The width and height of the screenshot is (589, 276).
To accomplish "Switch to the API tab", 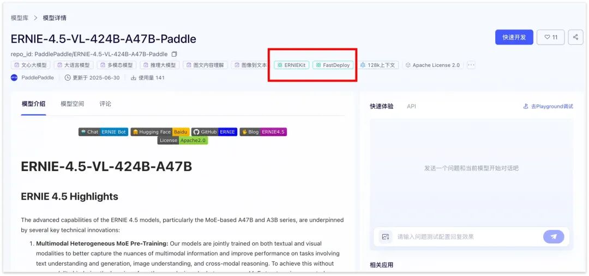I will (411, 107).
